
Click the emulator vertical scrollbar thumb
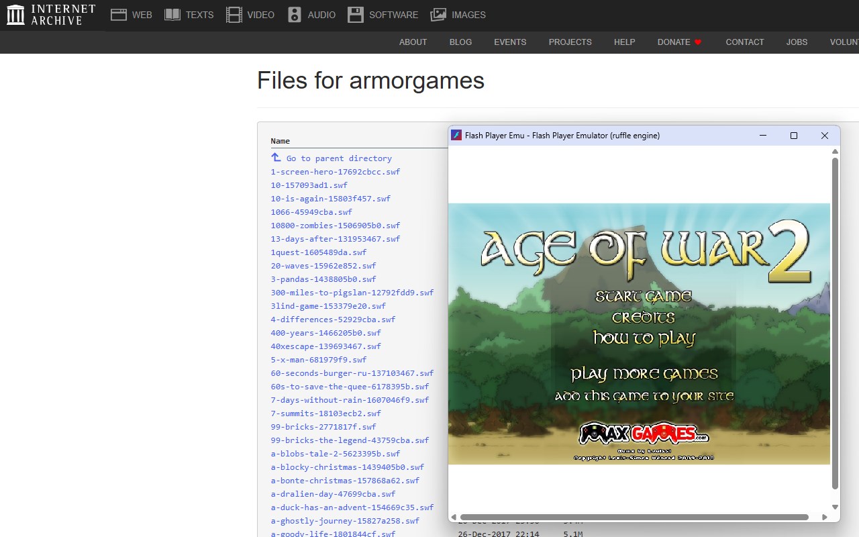click(835, 324)
